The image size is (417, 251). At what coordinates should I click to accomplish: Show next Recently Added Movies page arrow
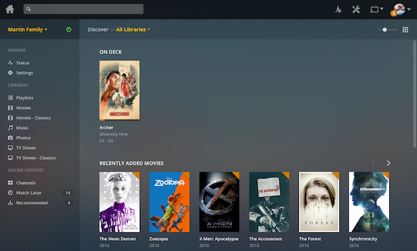pos(389,163)
